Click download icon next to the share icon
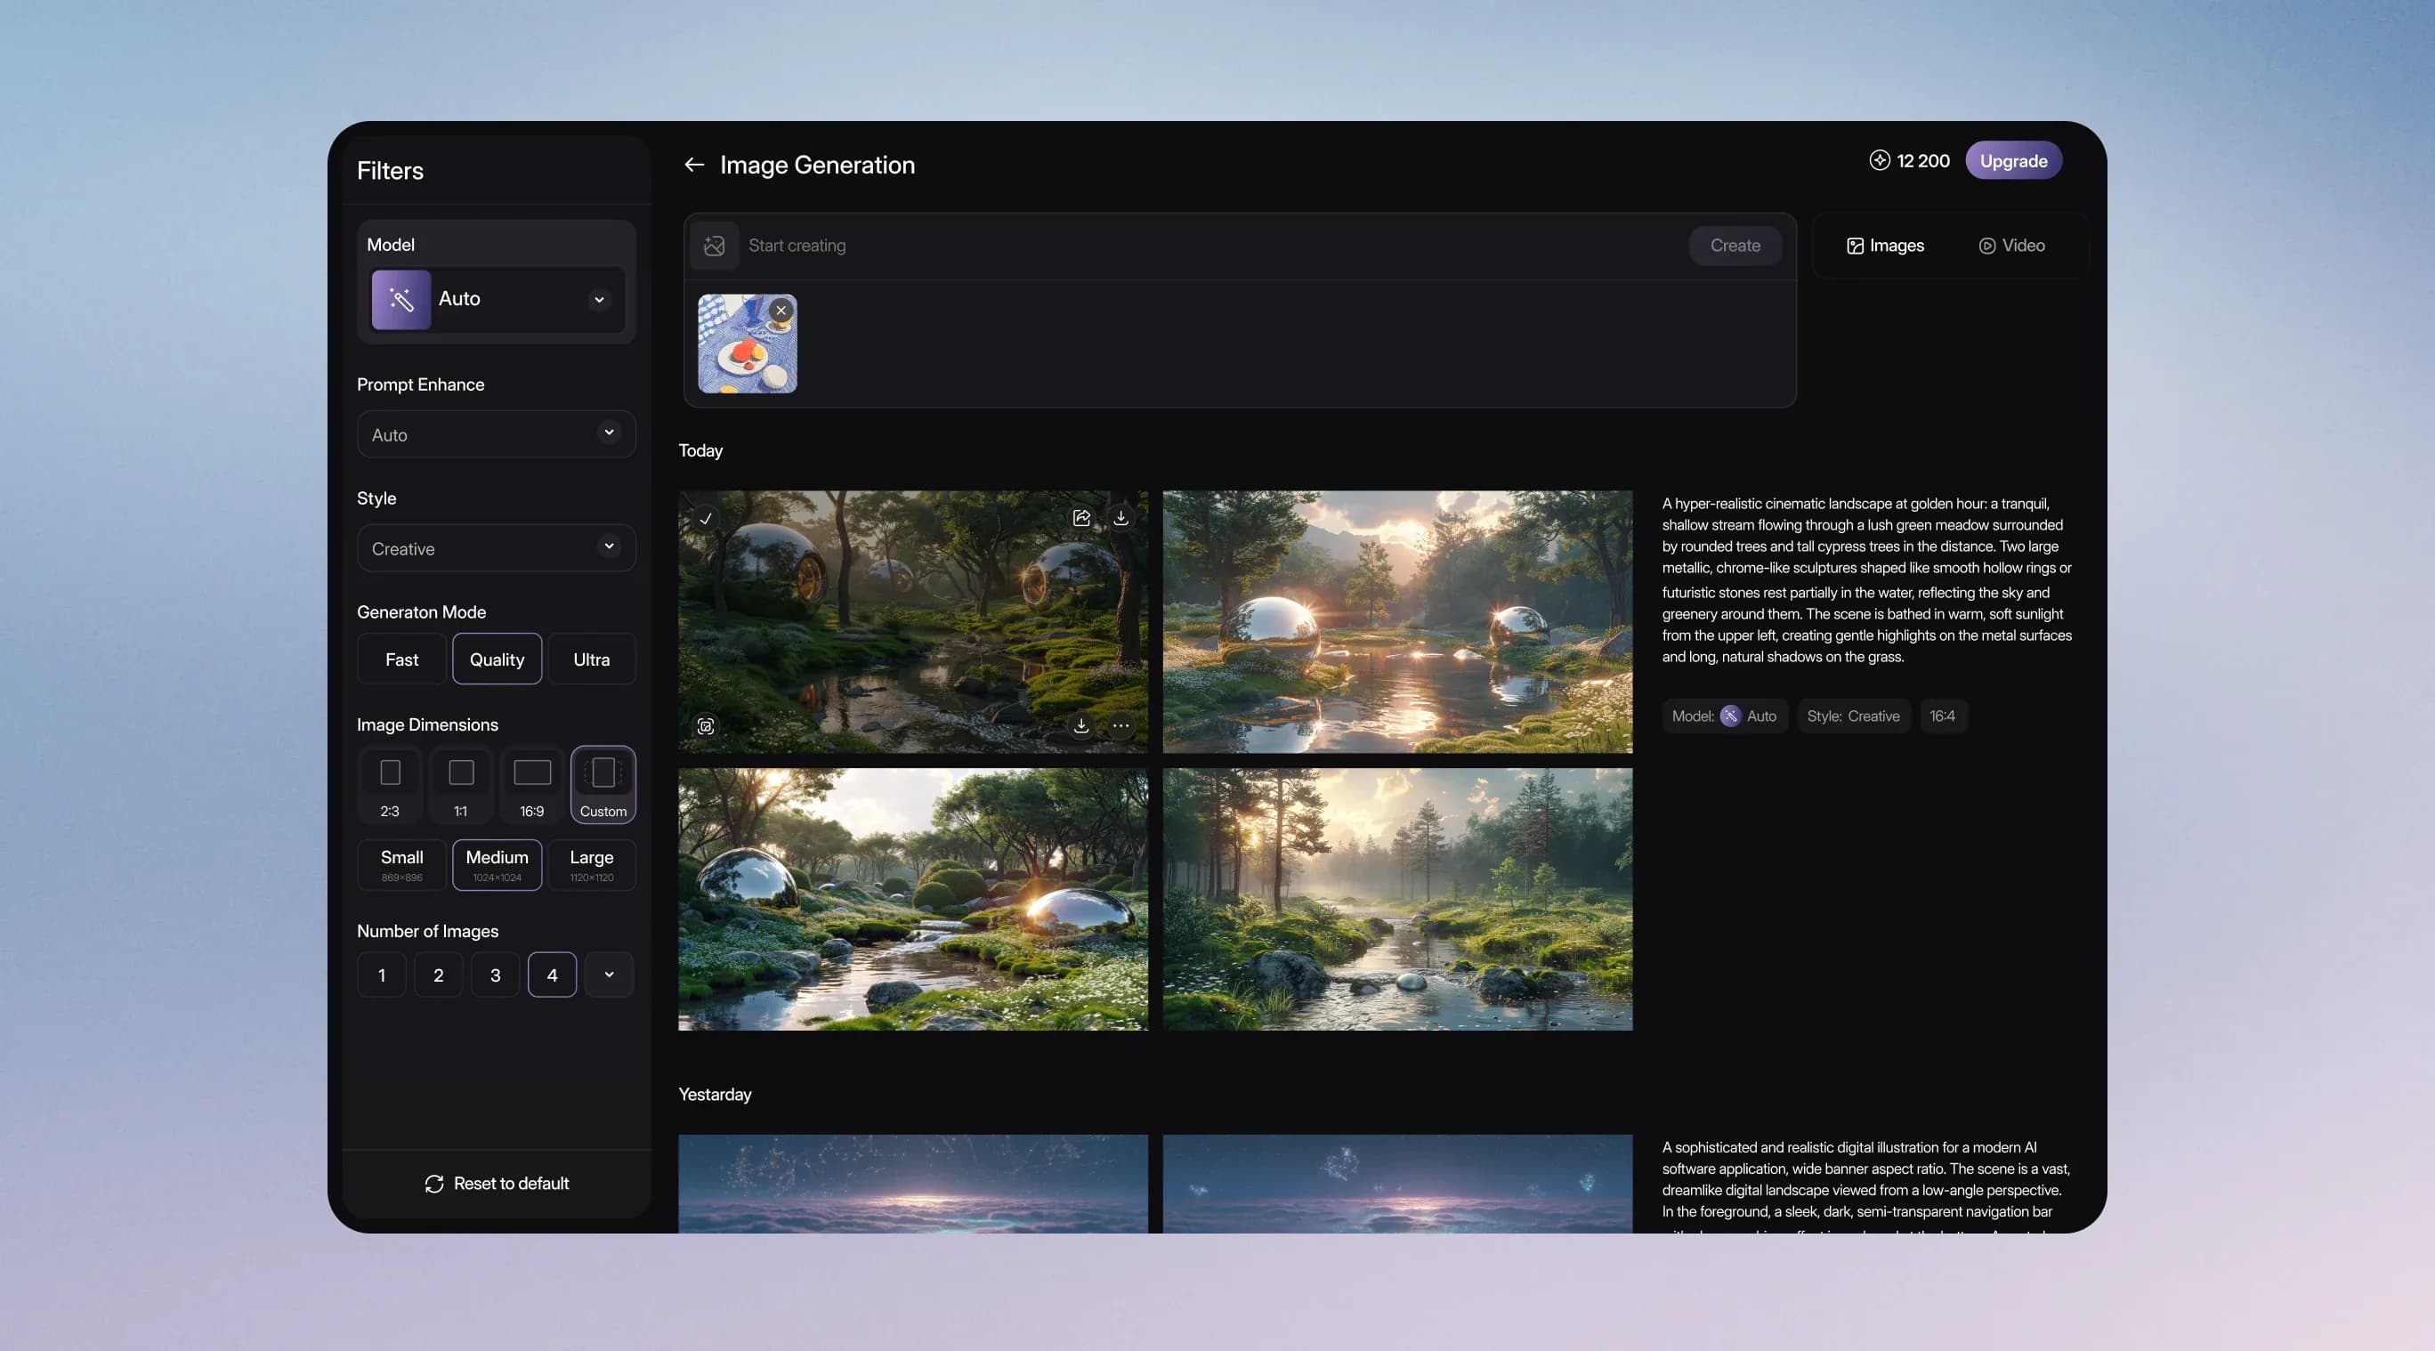Image resolution: width=2435 pixels, height=1351 pixels. (x=1120, y=517)
